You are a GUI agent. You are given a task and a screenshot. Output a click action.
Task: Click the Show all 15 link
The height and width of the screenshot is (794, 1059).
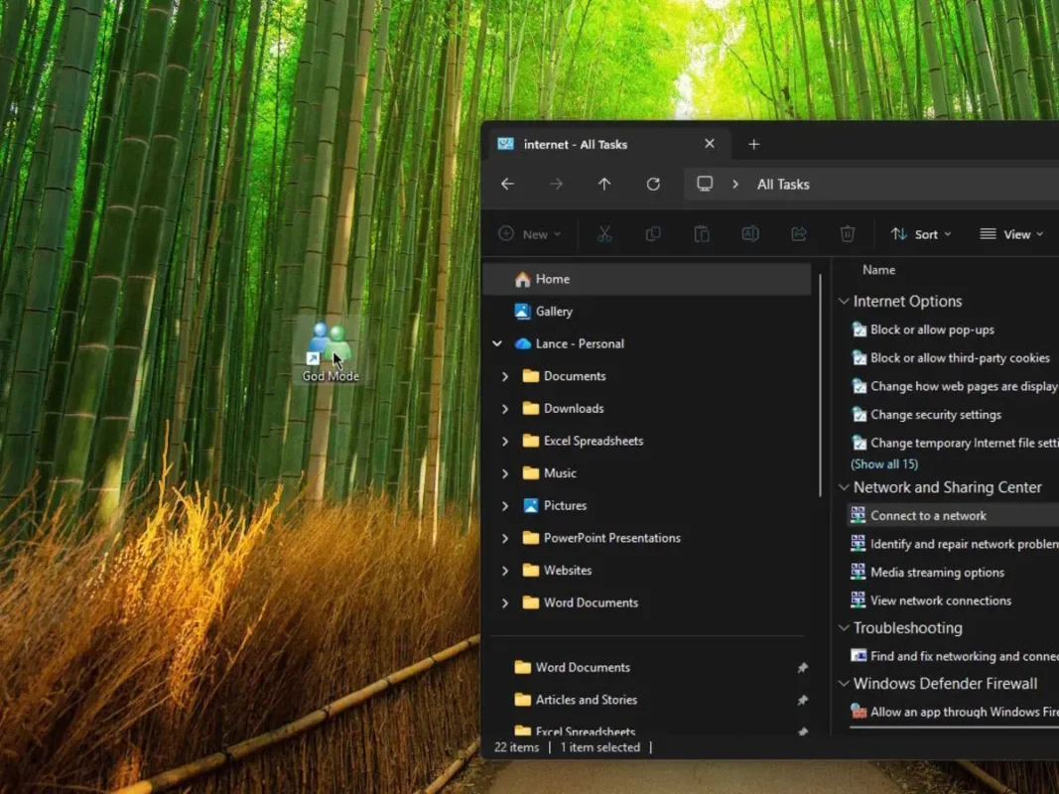(x=884, y=463)
